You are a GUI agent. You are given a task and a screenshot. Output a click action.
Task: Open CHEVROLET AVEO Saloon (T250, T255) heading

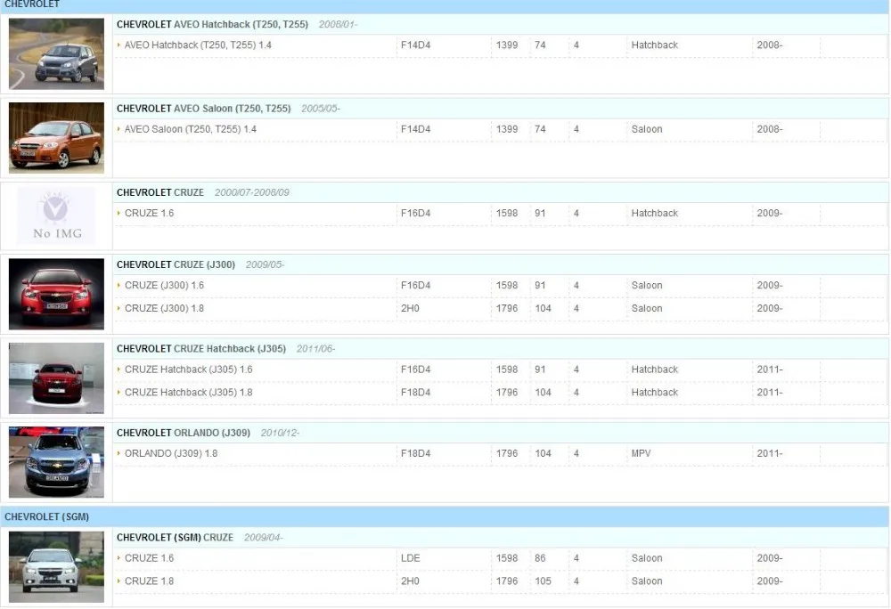pos(203,109)
